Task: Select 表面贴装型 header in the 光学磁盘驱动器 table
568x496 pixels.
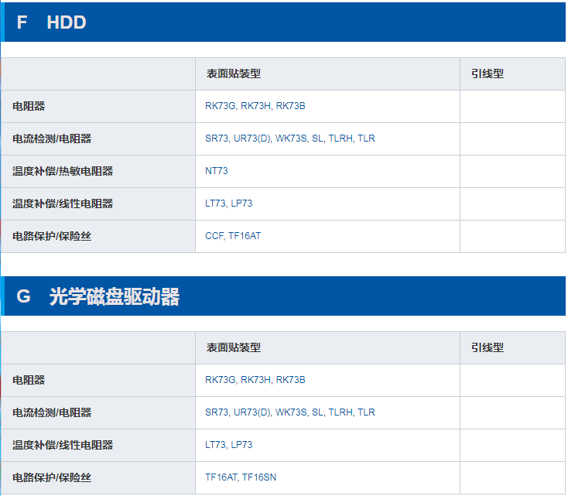Action: click(x=234, y=347)
